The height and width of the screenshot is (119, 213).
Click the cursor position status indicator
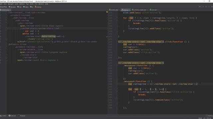[200, 118]
